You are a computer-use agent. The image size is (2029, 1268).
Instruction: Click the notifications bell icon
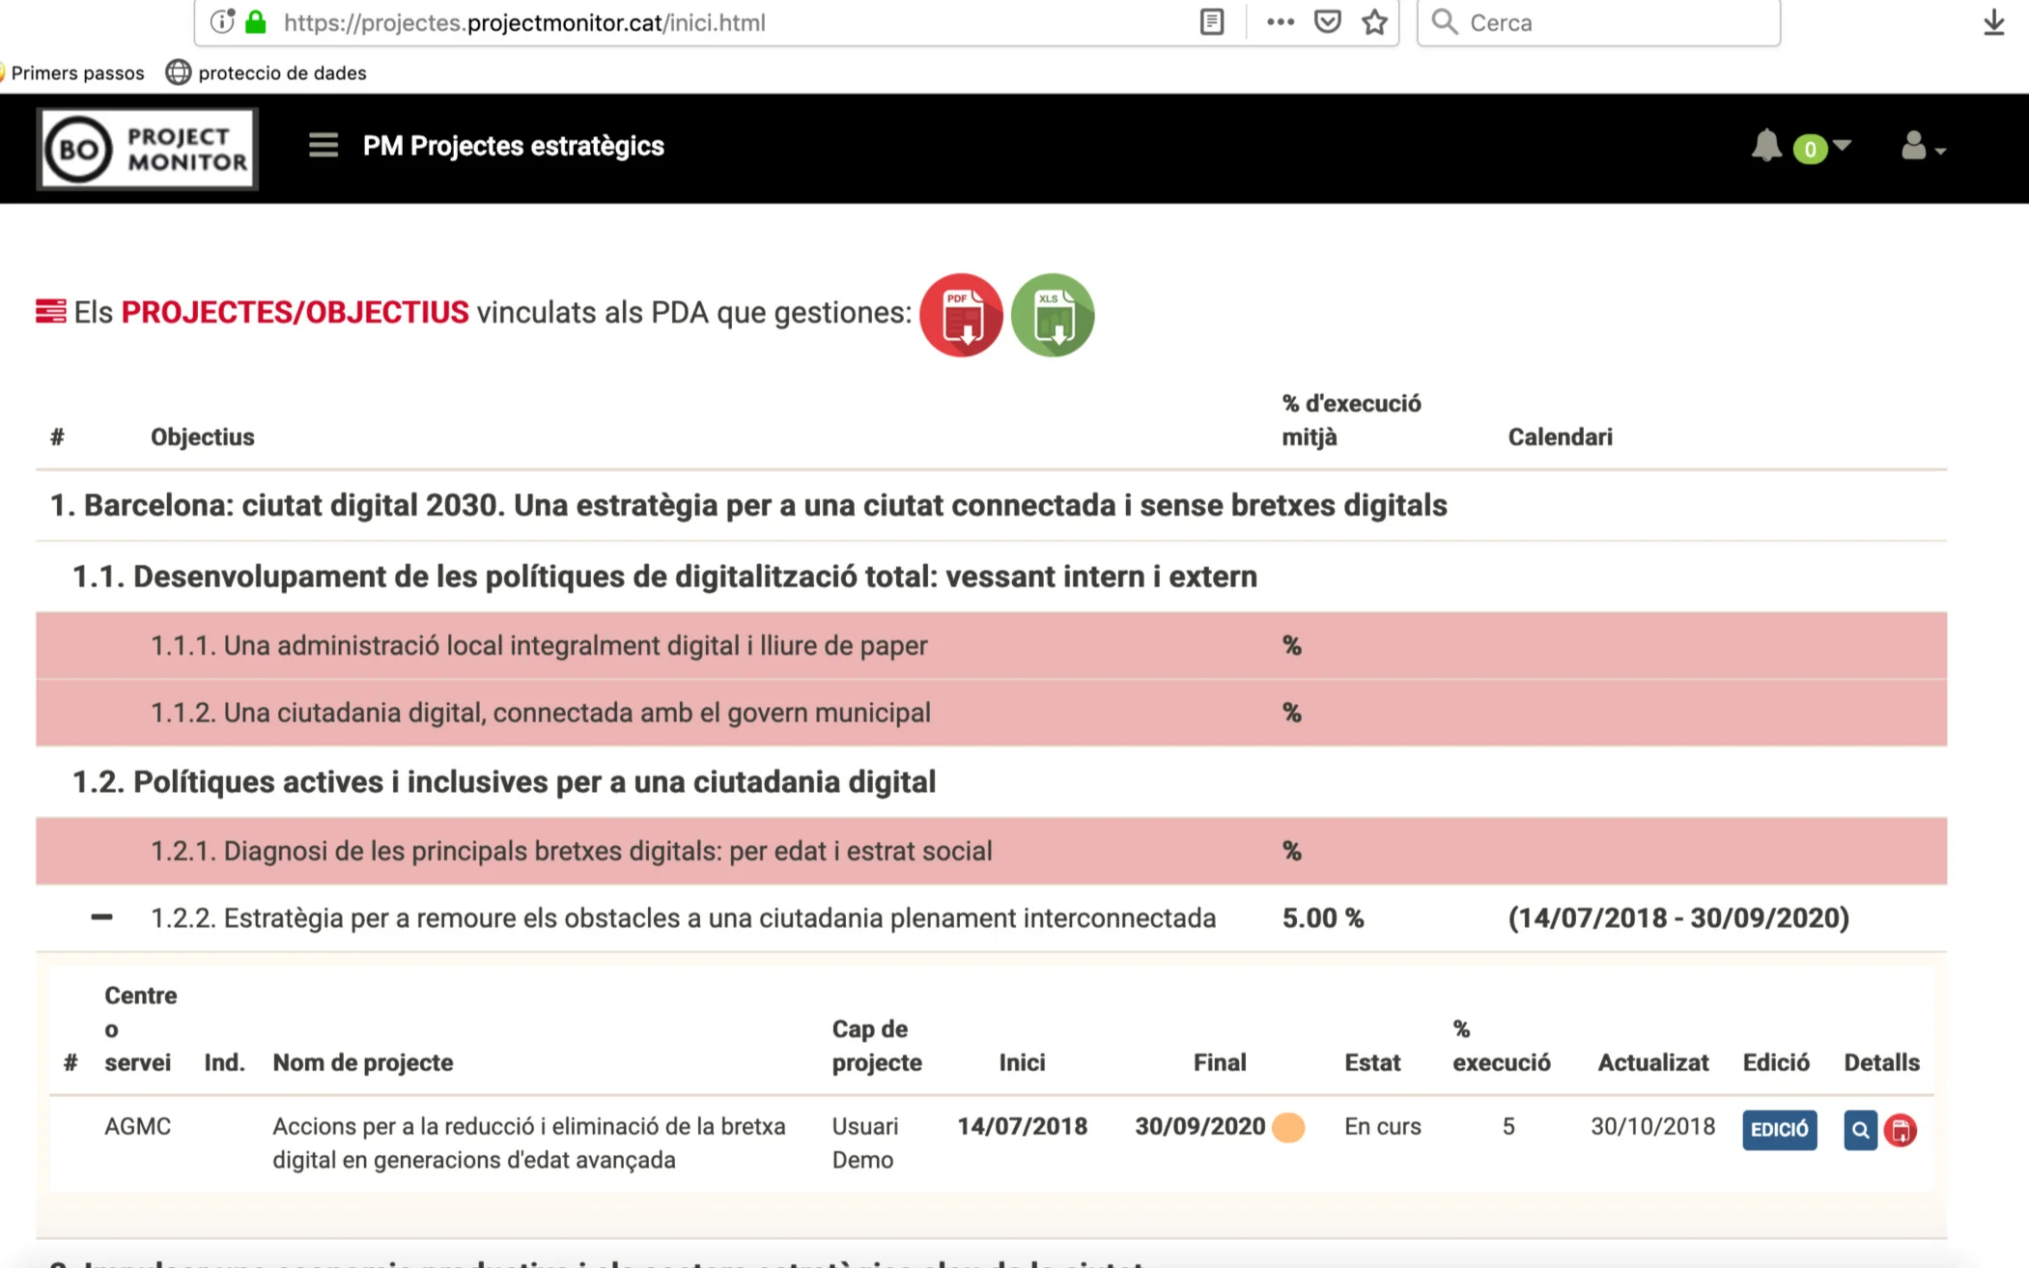(1765, 146)
